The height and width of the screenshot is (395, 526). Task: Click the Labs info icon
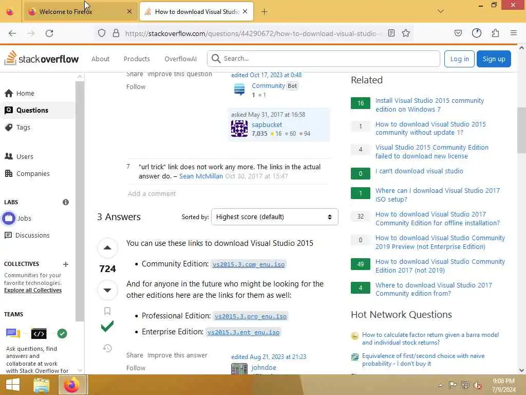pyautogui.click(x=66, y=202)
